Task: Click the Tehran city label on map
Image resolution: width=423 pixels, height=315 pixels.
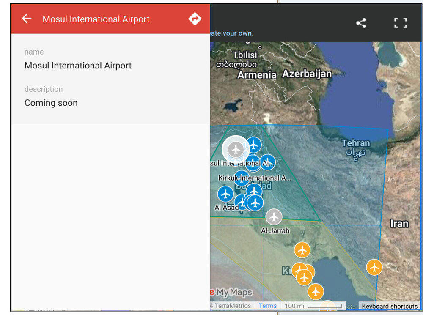Action: (355, 144)
